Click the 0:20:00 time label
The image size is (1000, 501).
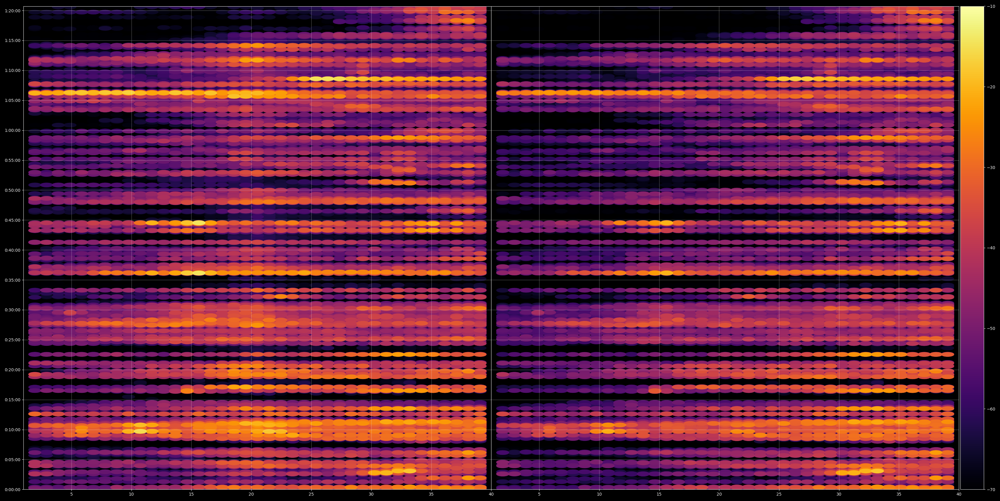[x=12, y=370]
